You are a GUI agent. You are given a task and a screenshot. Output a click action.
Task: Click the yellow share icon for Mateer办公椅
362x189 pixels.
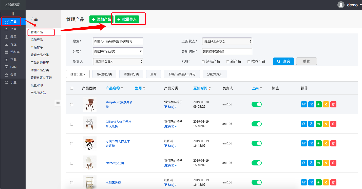click(x=326, y=163)
